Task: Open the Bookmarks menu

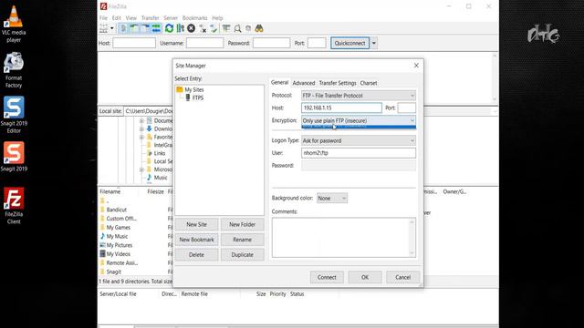Action: point(194,18)
